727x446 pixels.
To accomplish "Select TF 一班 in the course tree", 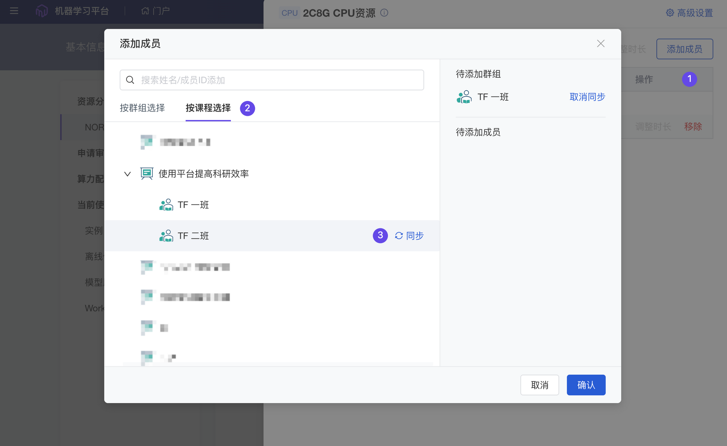I will click(x=193, y=205).
